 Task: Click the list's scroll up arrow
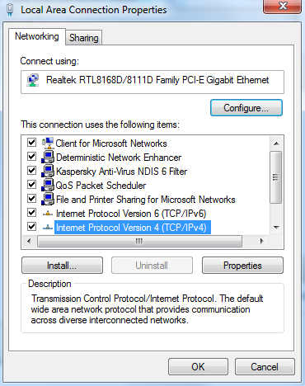(x=276, y=144)
